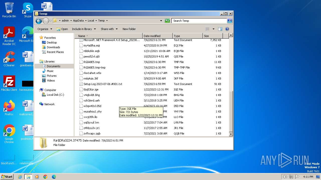Click the file list scroll down arrow

(231, 134)
